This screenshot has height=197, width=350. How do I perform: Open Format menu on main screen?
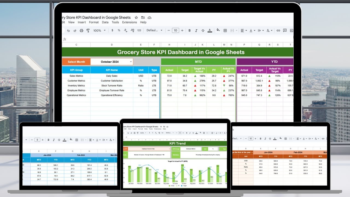tap(94, 22)
